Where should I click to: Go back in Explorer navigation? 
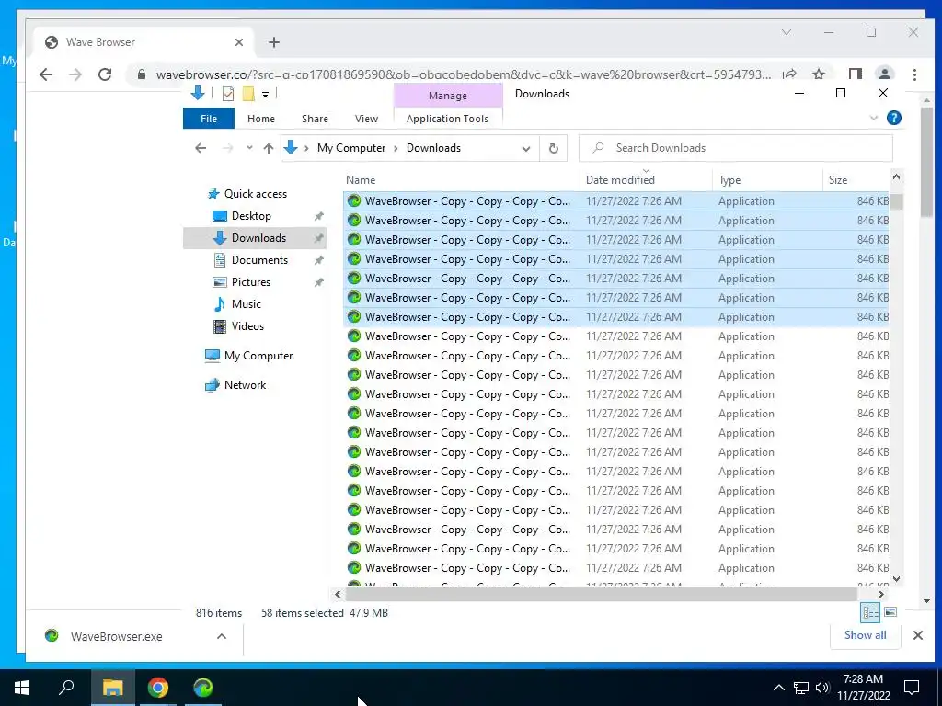[201, 148]
